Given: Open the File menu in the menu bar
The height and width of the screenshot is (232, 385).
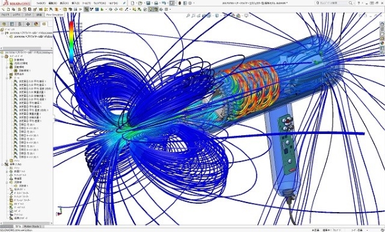Looking at the screenshot, I should [x=41, y=3].
